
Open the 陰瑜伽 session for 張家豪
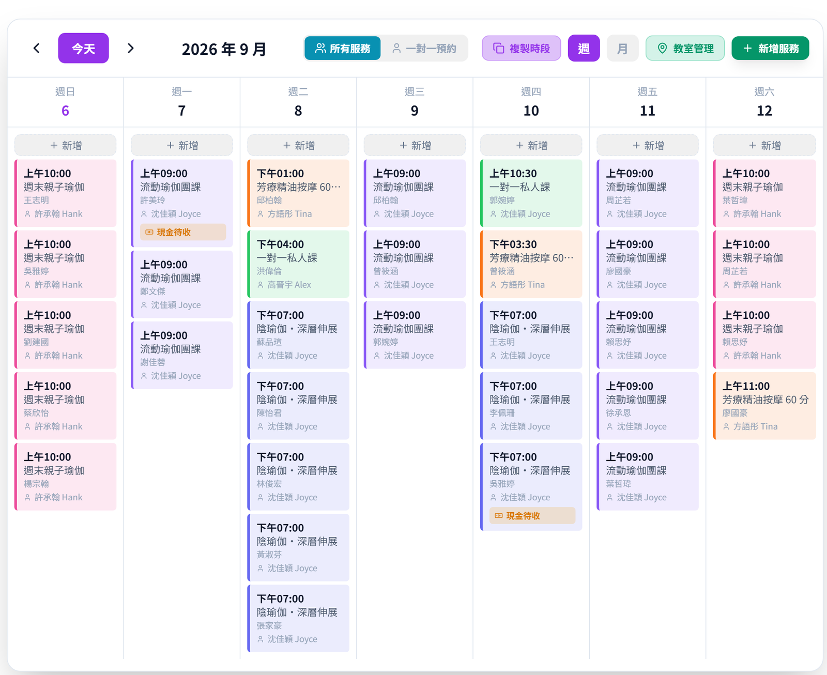coord(298,618)
